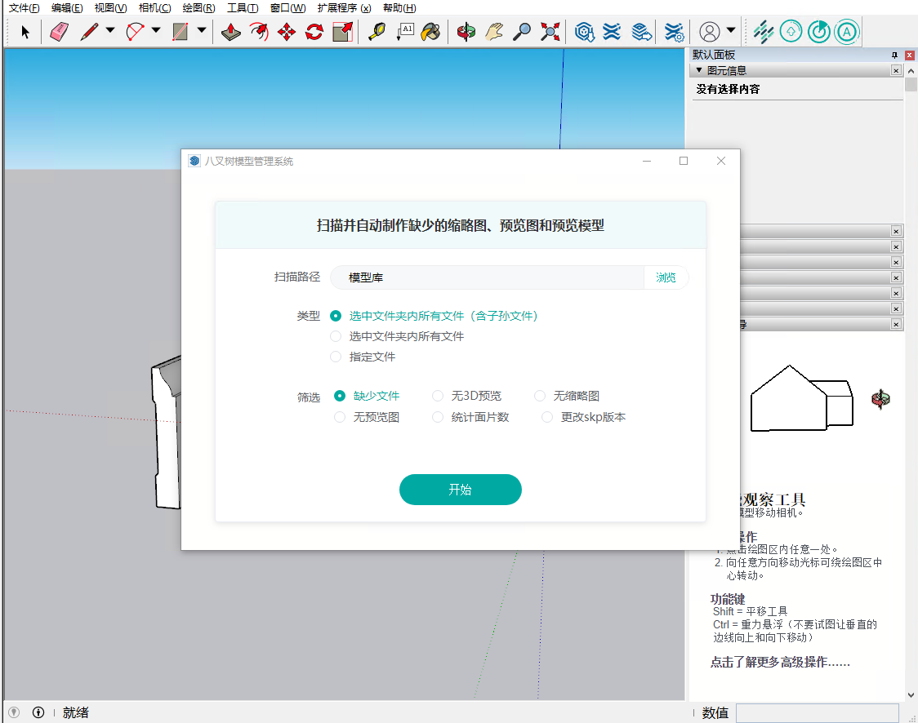Select the Orbit tool in toolbar
The height and width of the screenshot is (723, 918).
(466, 32)
